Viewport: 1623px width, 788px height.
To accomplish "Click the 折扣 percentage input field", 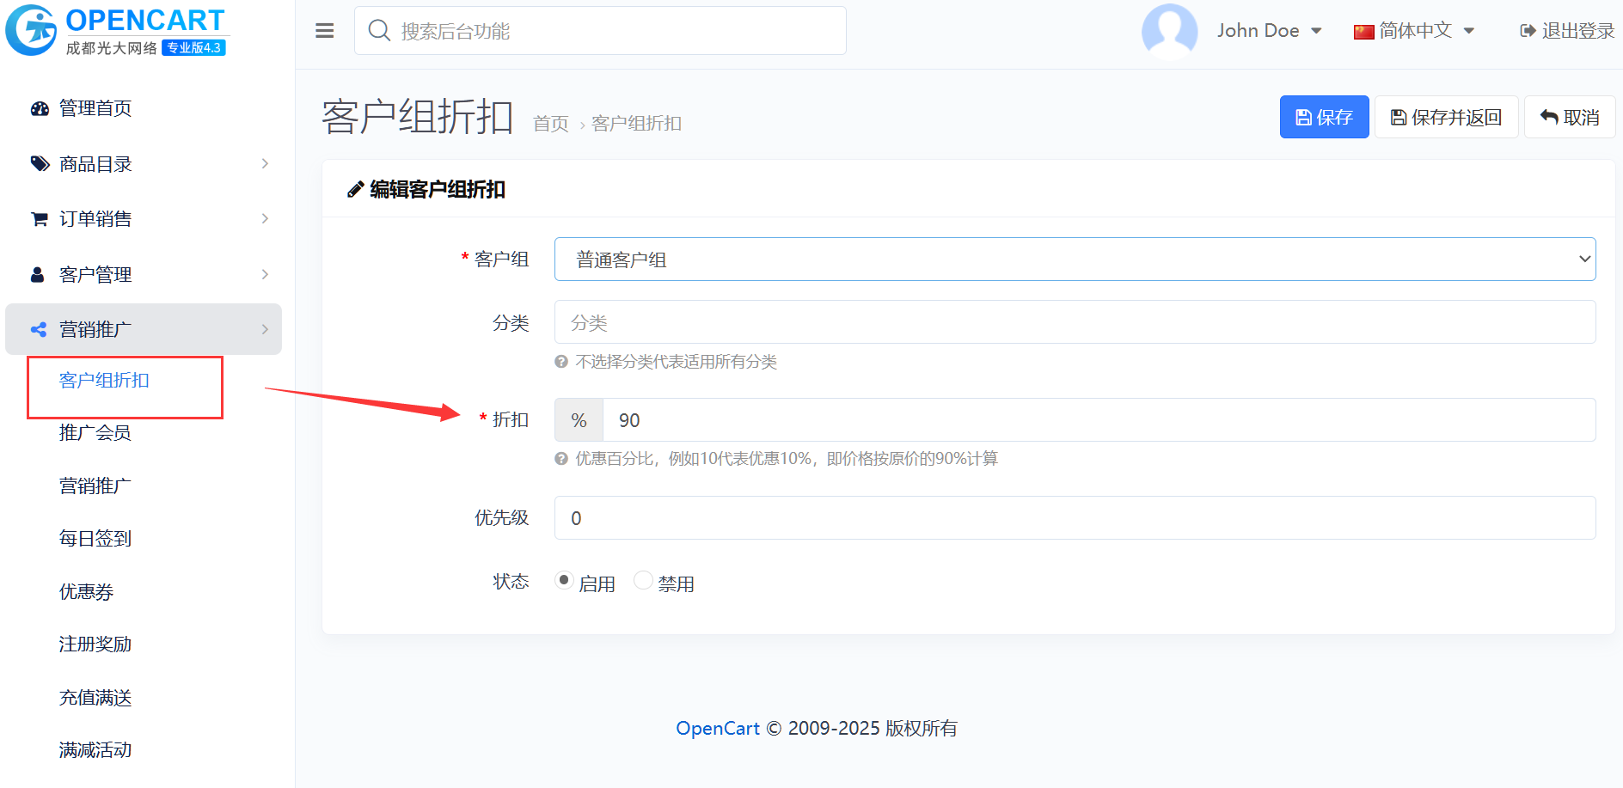I will coord(1099,420).
